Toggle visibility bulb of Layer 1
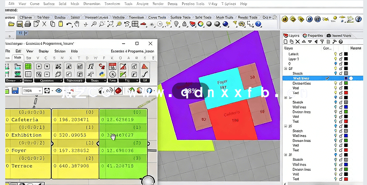367x185 pixels. [336, 59]
